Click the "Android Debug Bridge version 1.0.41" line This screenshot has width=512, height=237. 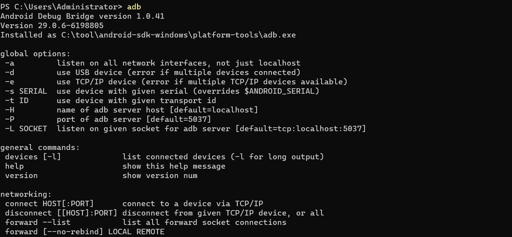[82, 16]
